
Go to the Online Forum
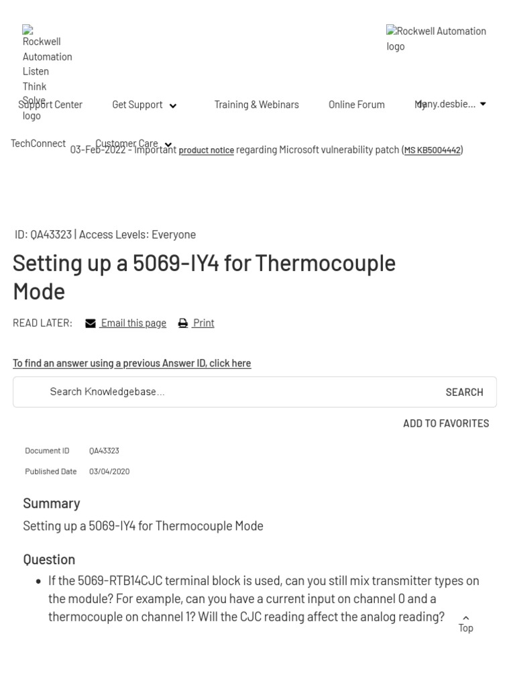(x=356, y=105)
